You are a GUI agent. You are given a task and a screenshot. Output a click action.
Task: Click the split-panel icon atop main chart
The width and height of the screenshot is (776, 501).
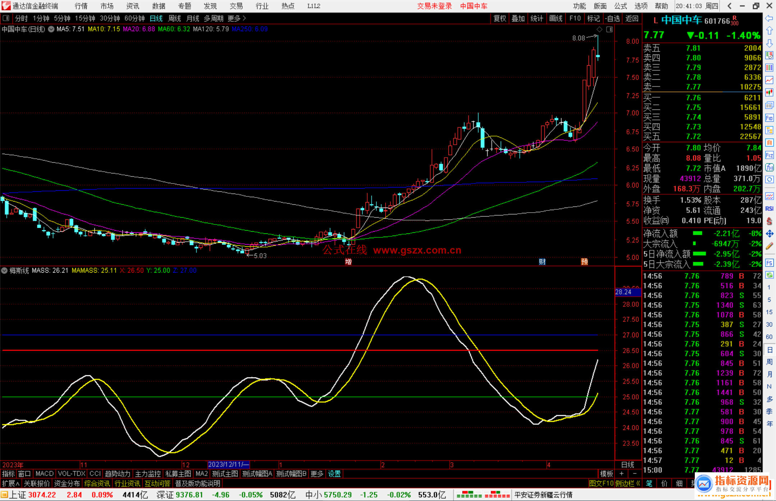point(609,29)
